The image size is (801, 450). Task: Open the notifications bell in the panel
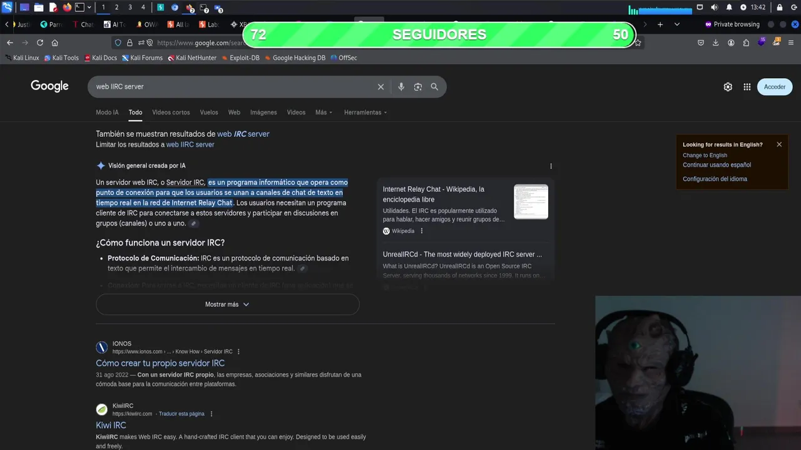[x=729, y=7]
